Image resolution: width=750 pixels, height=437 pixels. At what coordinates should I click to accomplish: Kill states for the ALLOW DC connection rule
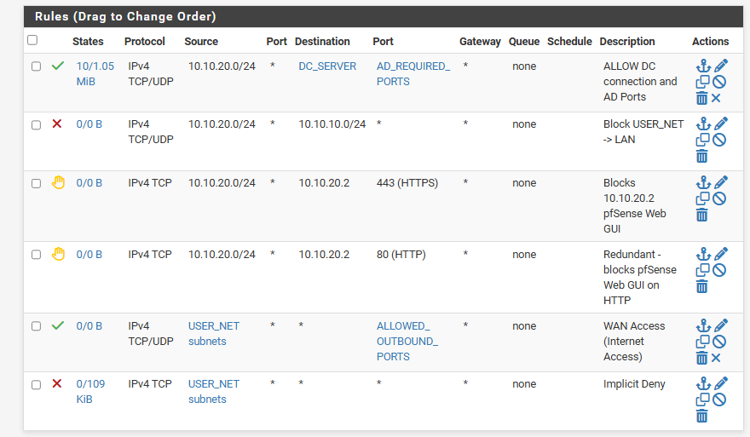(x=717, y=98)
